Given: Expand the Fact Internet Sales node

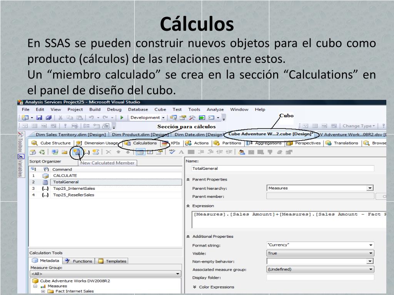Looking at the screenshot, I should (43, 291).
